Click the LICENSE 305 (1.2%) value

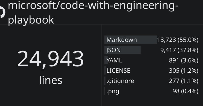pyautogui.click(x=183, y=71)
